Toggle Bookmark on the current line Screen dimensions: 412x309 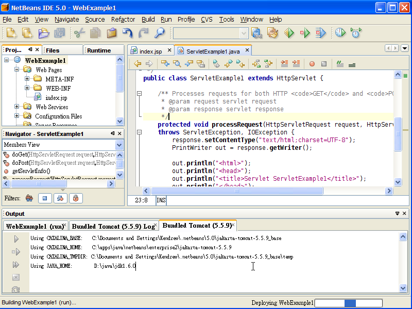216,63
